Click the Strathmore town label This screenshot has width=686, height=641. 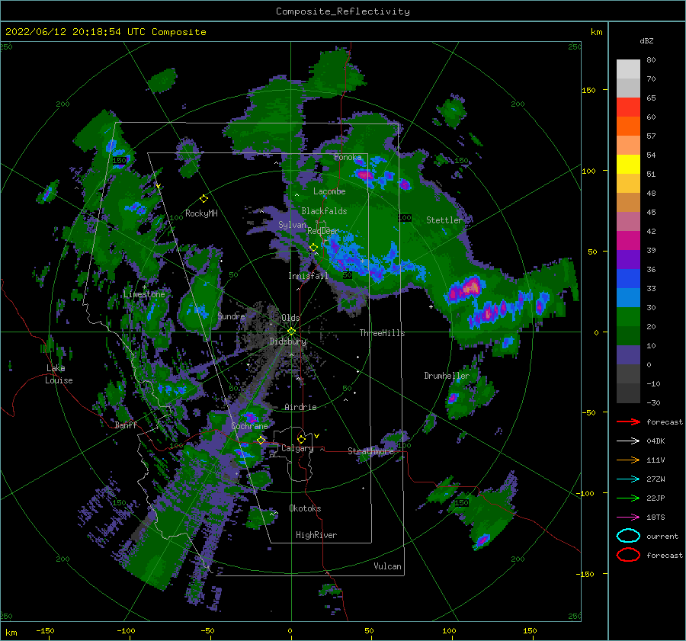coord(370,451)
